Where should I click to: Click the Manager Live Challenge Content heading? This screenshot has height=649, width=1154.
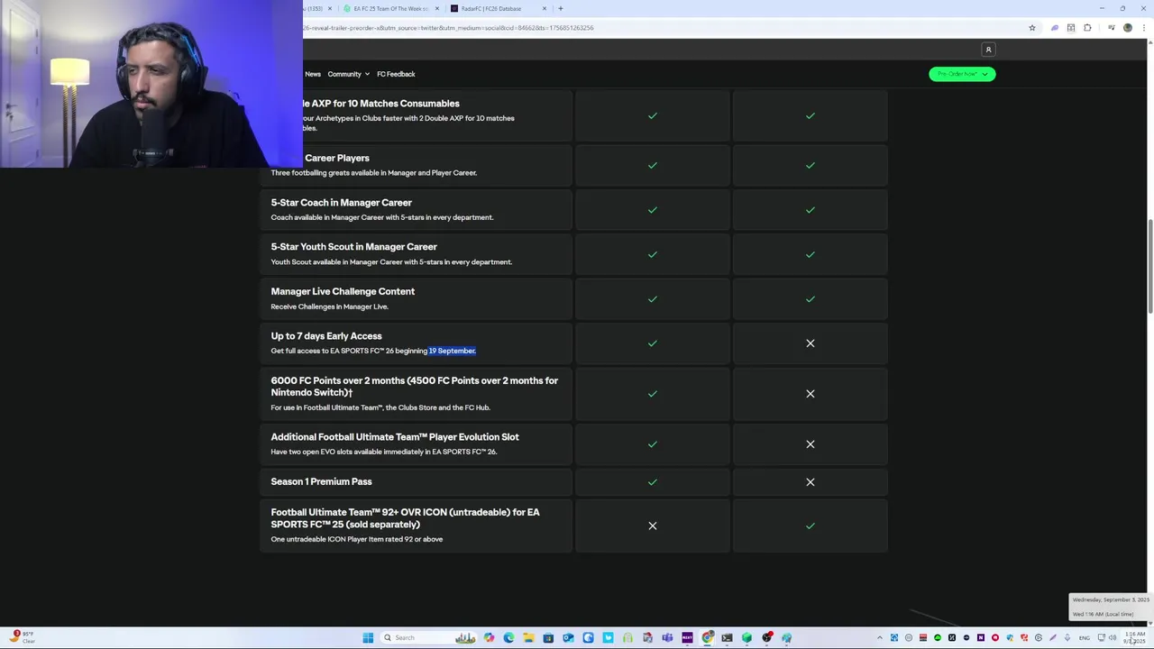pos(343,291)
